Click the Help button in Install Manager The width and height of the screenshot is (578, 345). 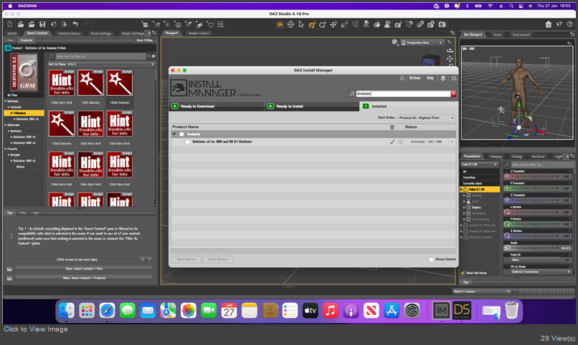tap(430, 78)
